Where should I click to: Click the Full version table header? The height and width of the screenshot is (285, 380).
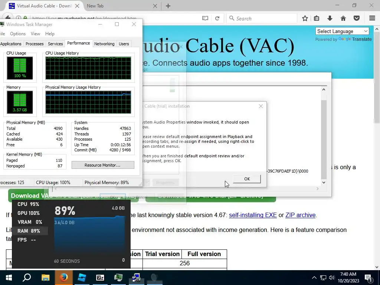(204, 254)
